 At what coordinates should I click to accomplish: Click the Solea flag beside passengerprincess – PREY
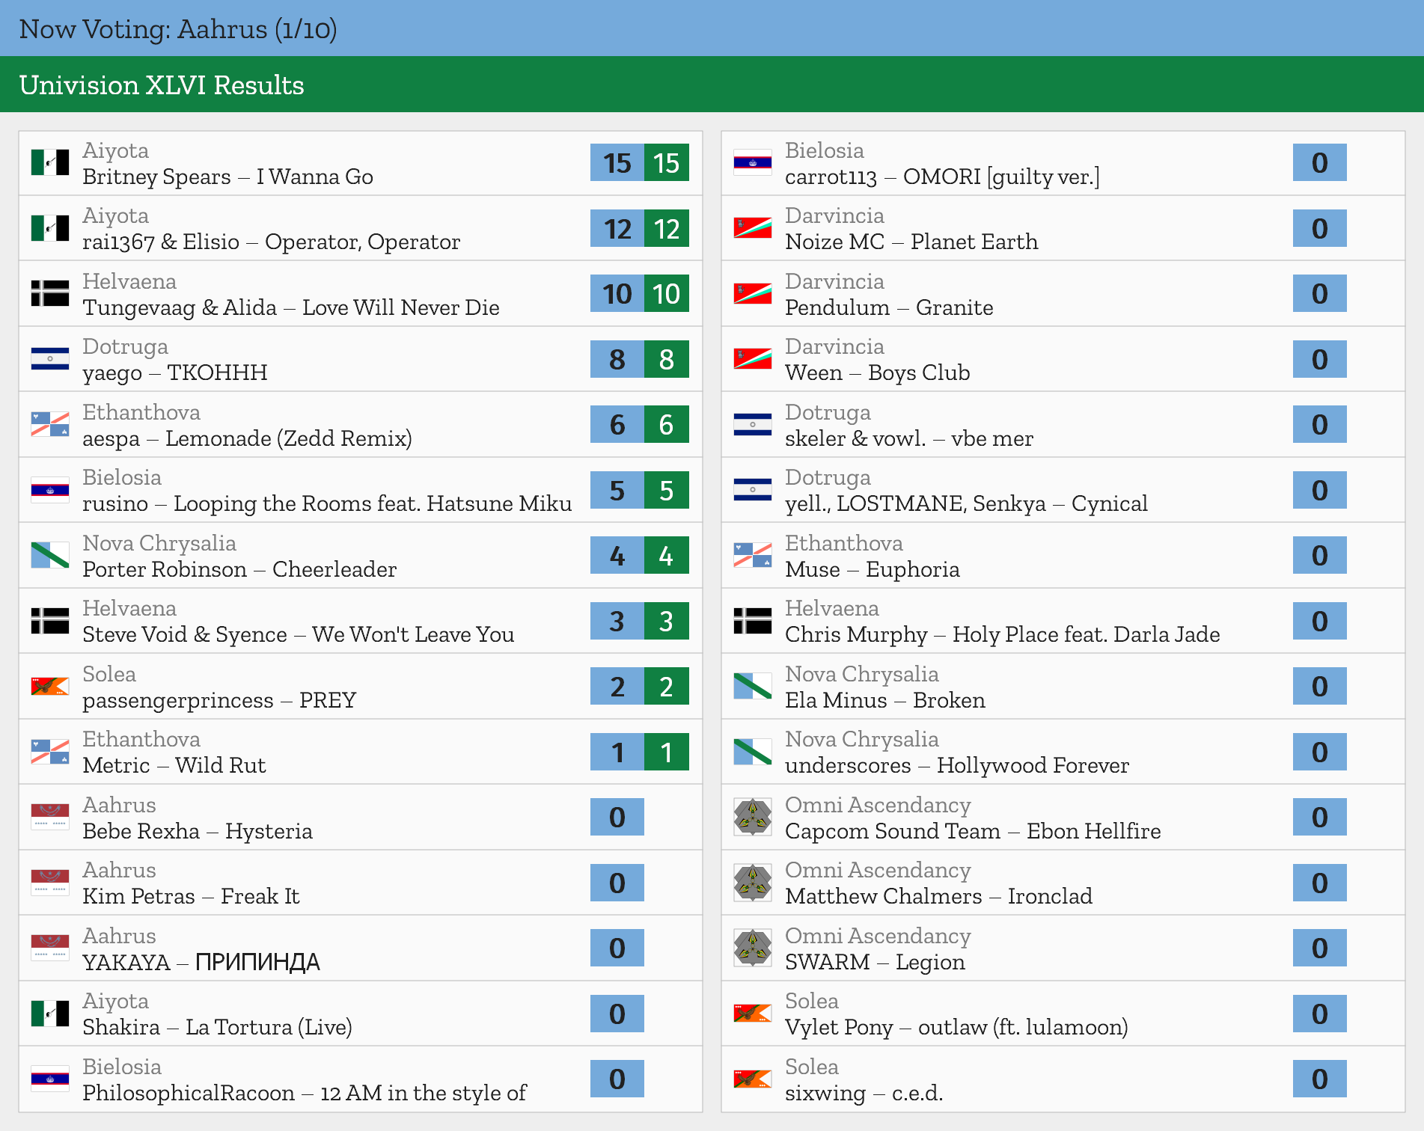tap(50, 686)
